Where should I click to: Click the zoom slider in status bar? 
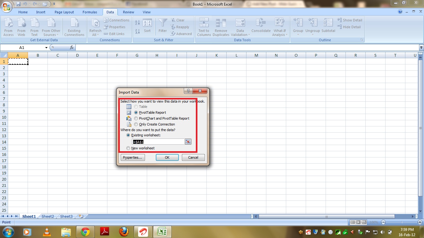coord(402,222)
